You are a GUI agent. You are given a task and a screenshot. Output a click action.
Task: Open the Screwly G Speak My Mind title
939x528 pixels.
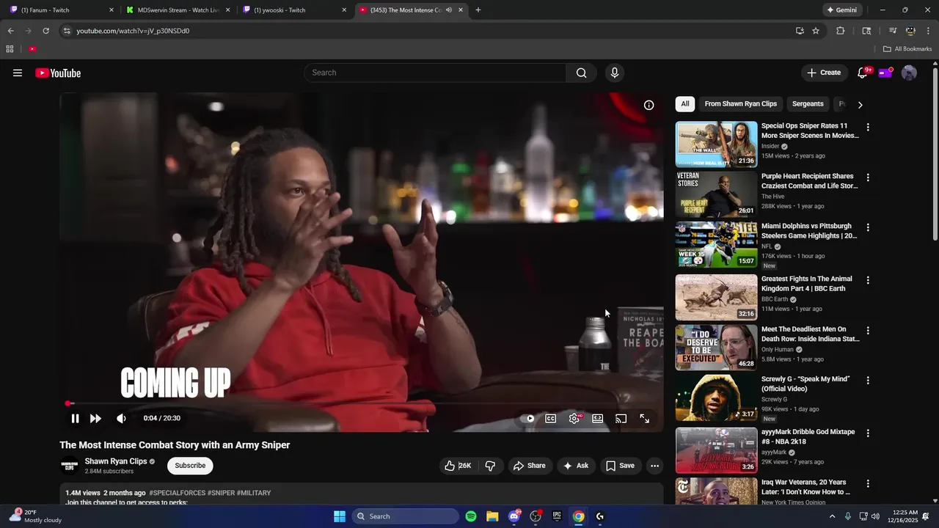click(x=805, y=384)
